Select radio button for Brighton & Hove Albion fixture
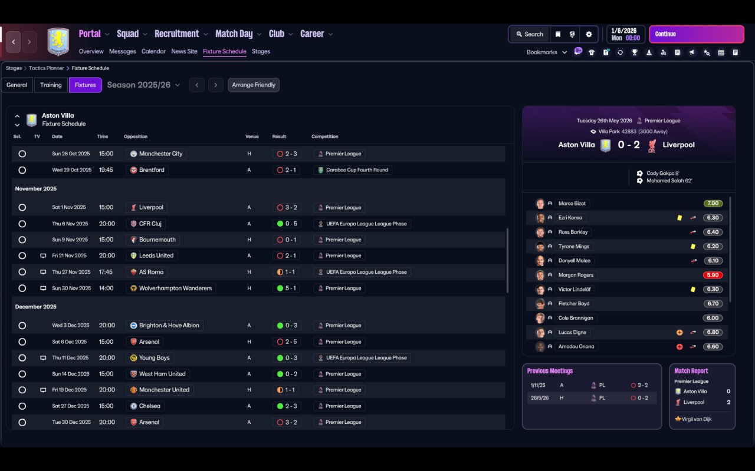Viewport: 755px width, 471px height. tap(22, 326)
